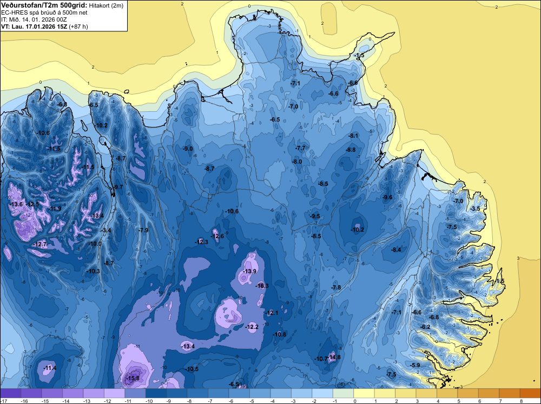Pick the dark blue legend swatch between -10 and -9
Screen dimensions: 541x404
pyautogui.click(x=156, y=393)
